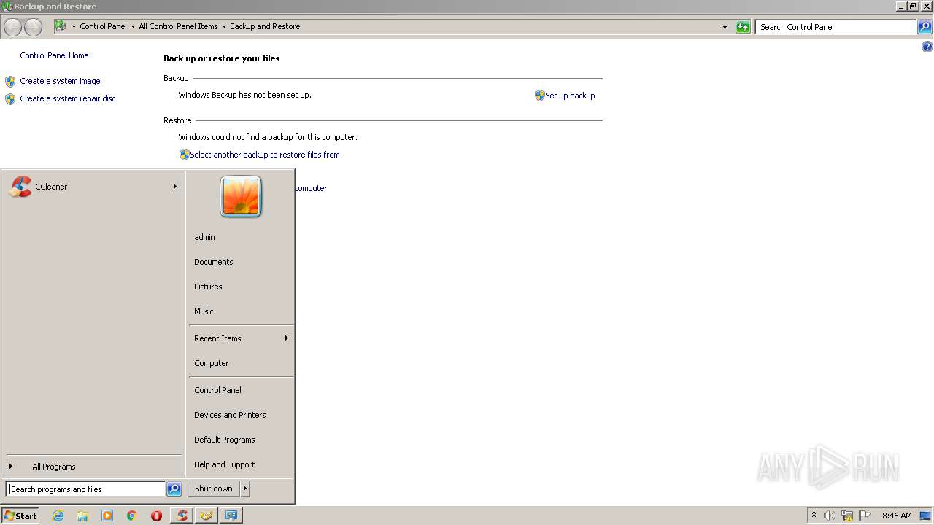Click the Forward navigation button

tap(33, 27)
